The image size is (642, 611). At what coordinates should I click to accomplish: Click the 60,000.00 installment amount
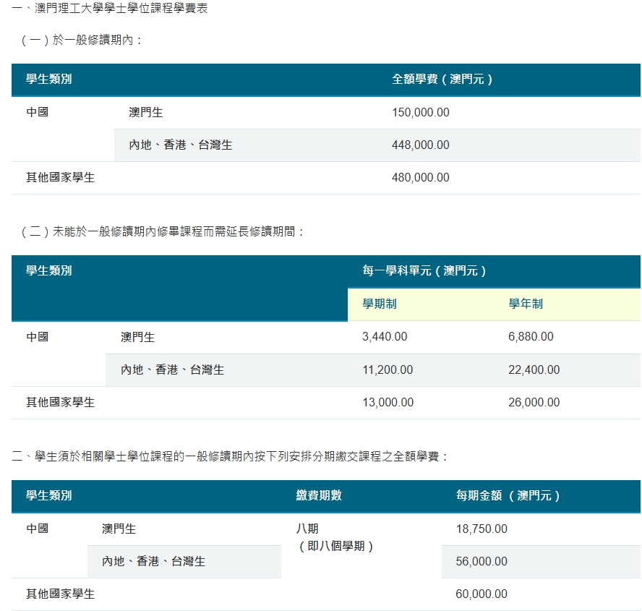point(482,594)
